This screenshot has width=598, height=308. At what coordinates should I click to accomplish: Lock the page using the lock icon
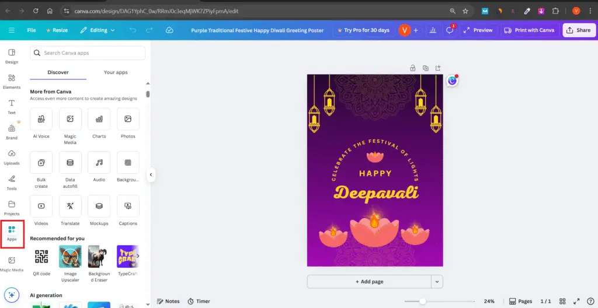pos(413,68)
